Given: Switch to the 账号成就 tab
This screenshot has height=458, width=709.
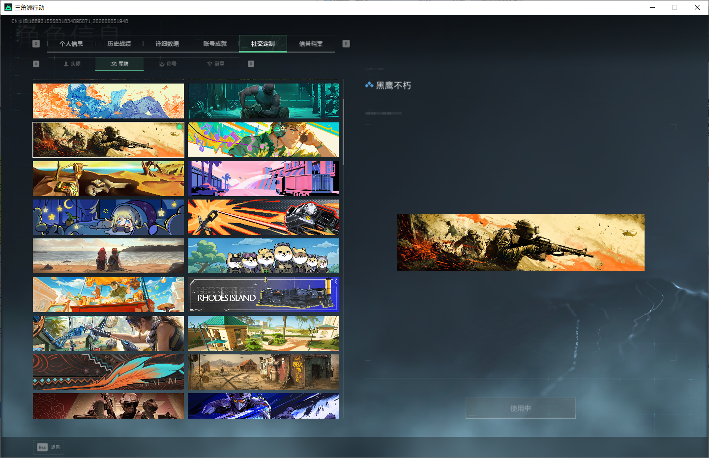Looking at the screenshot, I should point(215,44).
